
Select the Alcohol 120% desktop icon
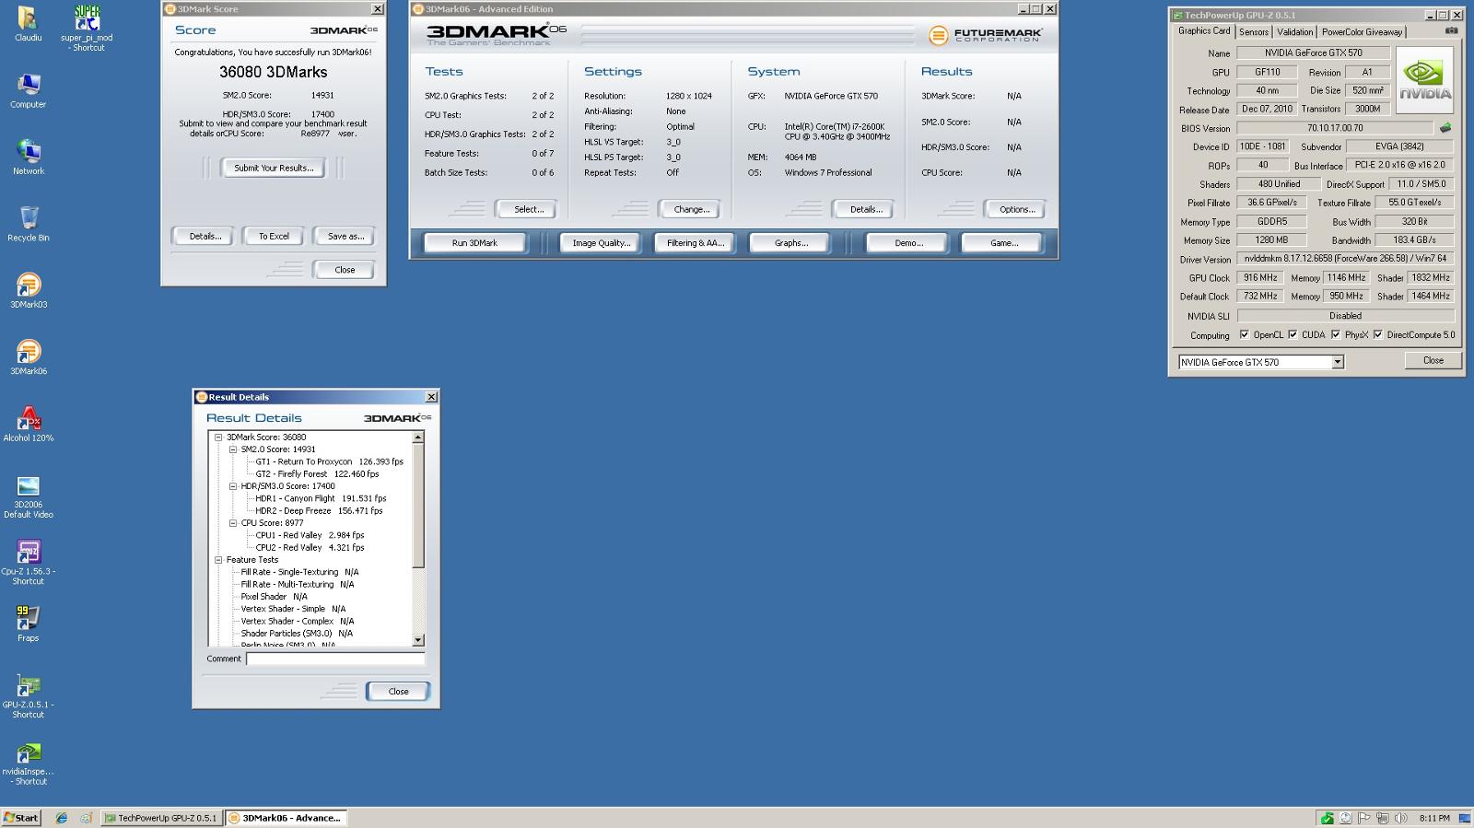click(x=28, y=424)
